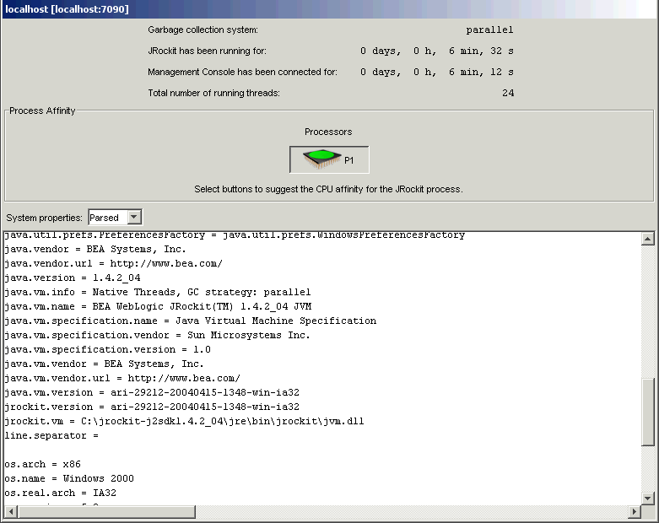Image resolution: width=659 pixels, height=523 pixels.
Task: Click the horizontal scrollbar right arrow
Action: point(635,512)
